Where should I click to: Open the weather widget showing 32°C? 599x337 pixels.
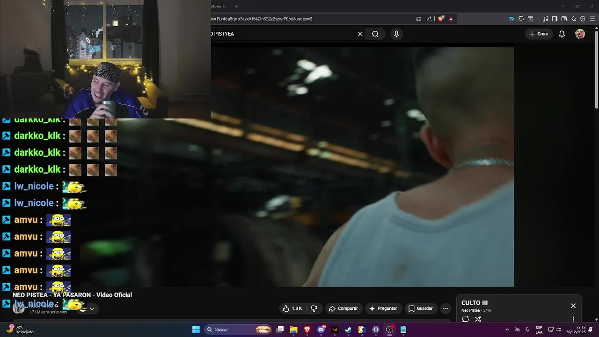20,330
